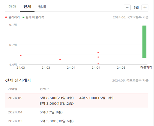Image resolution: width=154 pixels, height=126 pixels.
Task: Click the highest red point in April cluster
Action: click(98, 52)
